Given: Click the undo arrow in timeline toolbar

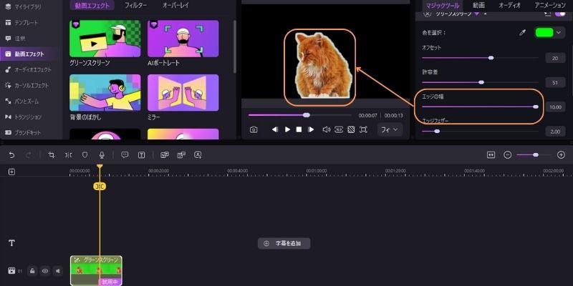Looking at the screenshot, I should 11,155.
